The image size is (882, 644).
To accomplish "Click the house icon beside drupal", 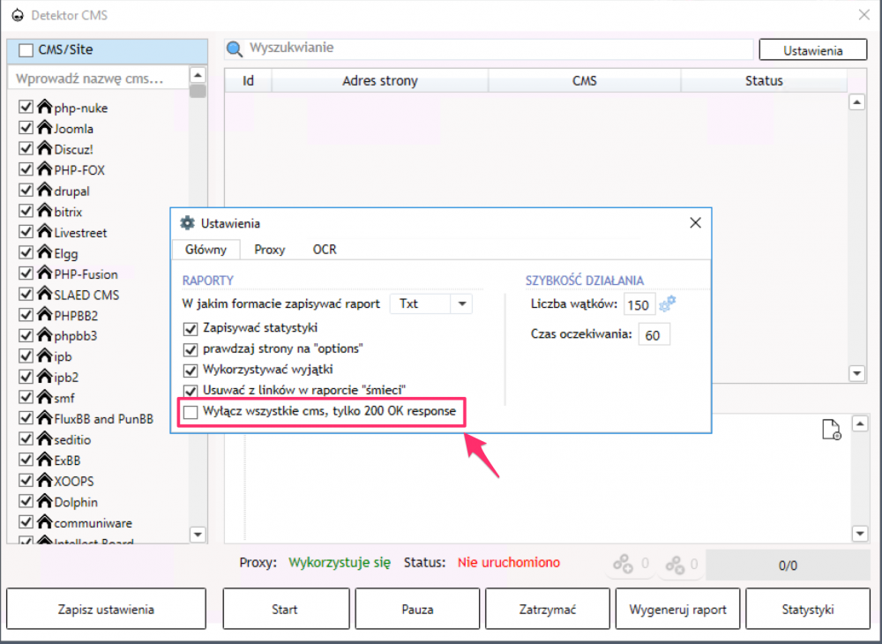I will click(44, 190).
